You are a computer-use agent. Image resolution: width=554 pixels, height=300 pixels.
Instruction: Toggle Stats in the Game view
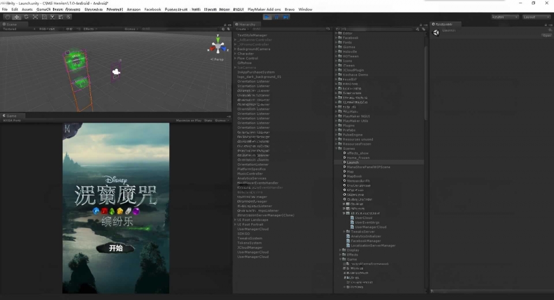(x=208, y=121)
